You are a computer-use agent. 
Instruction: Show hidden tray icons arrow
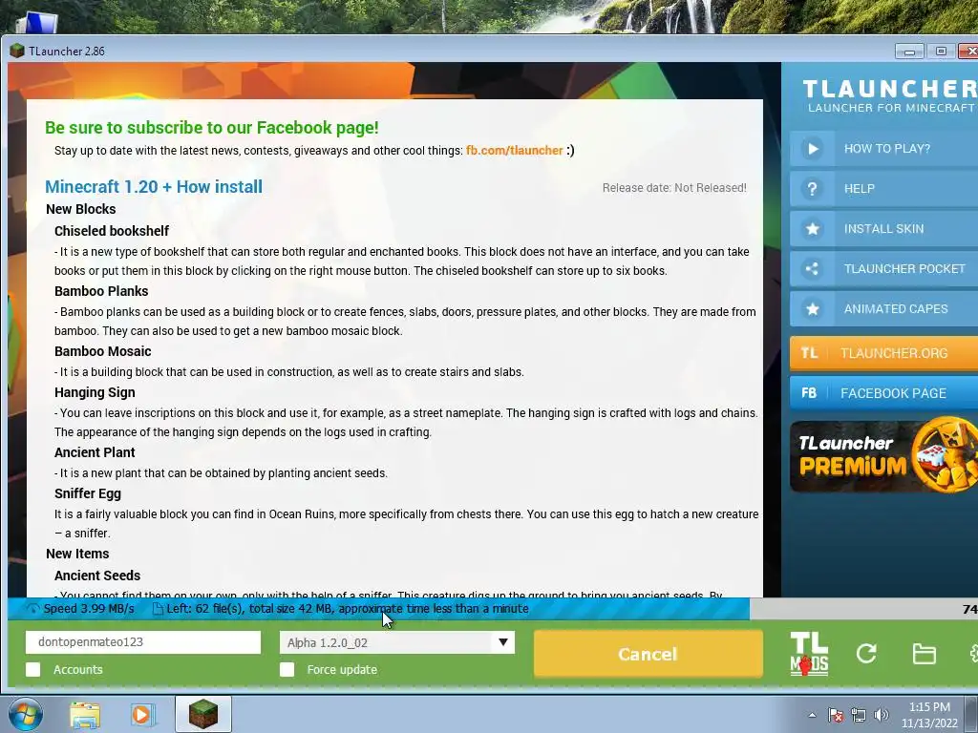[812, 715]
